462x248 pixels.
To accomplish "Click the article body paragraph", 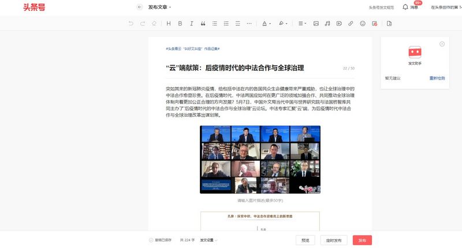I will pos(260,102).
